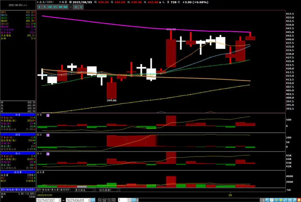Zoom out with the minus icon
Screen dimensions: 301x202
coord(276,200)
